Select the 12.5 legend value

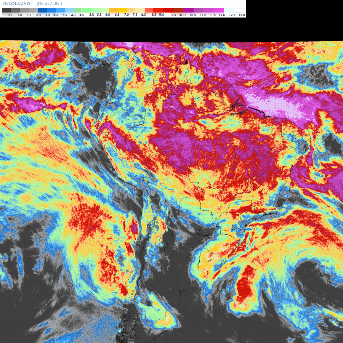click(x=232, y=15)
